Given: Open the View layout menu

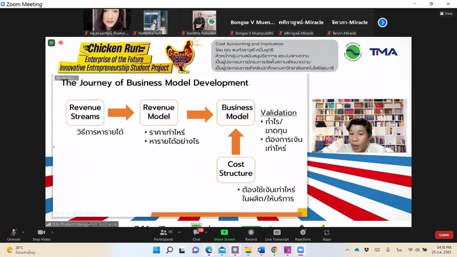Looking at the screenshot, I should (x=446, y=13).
